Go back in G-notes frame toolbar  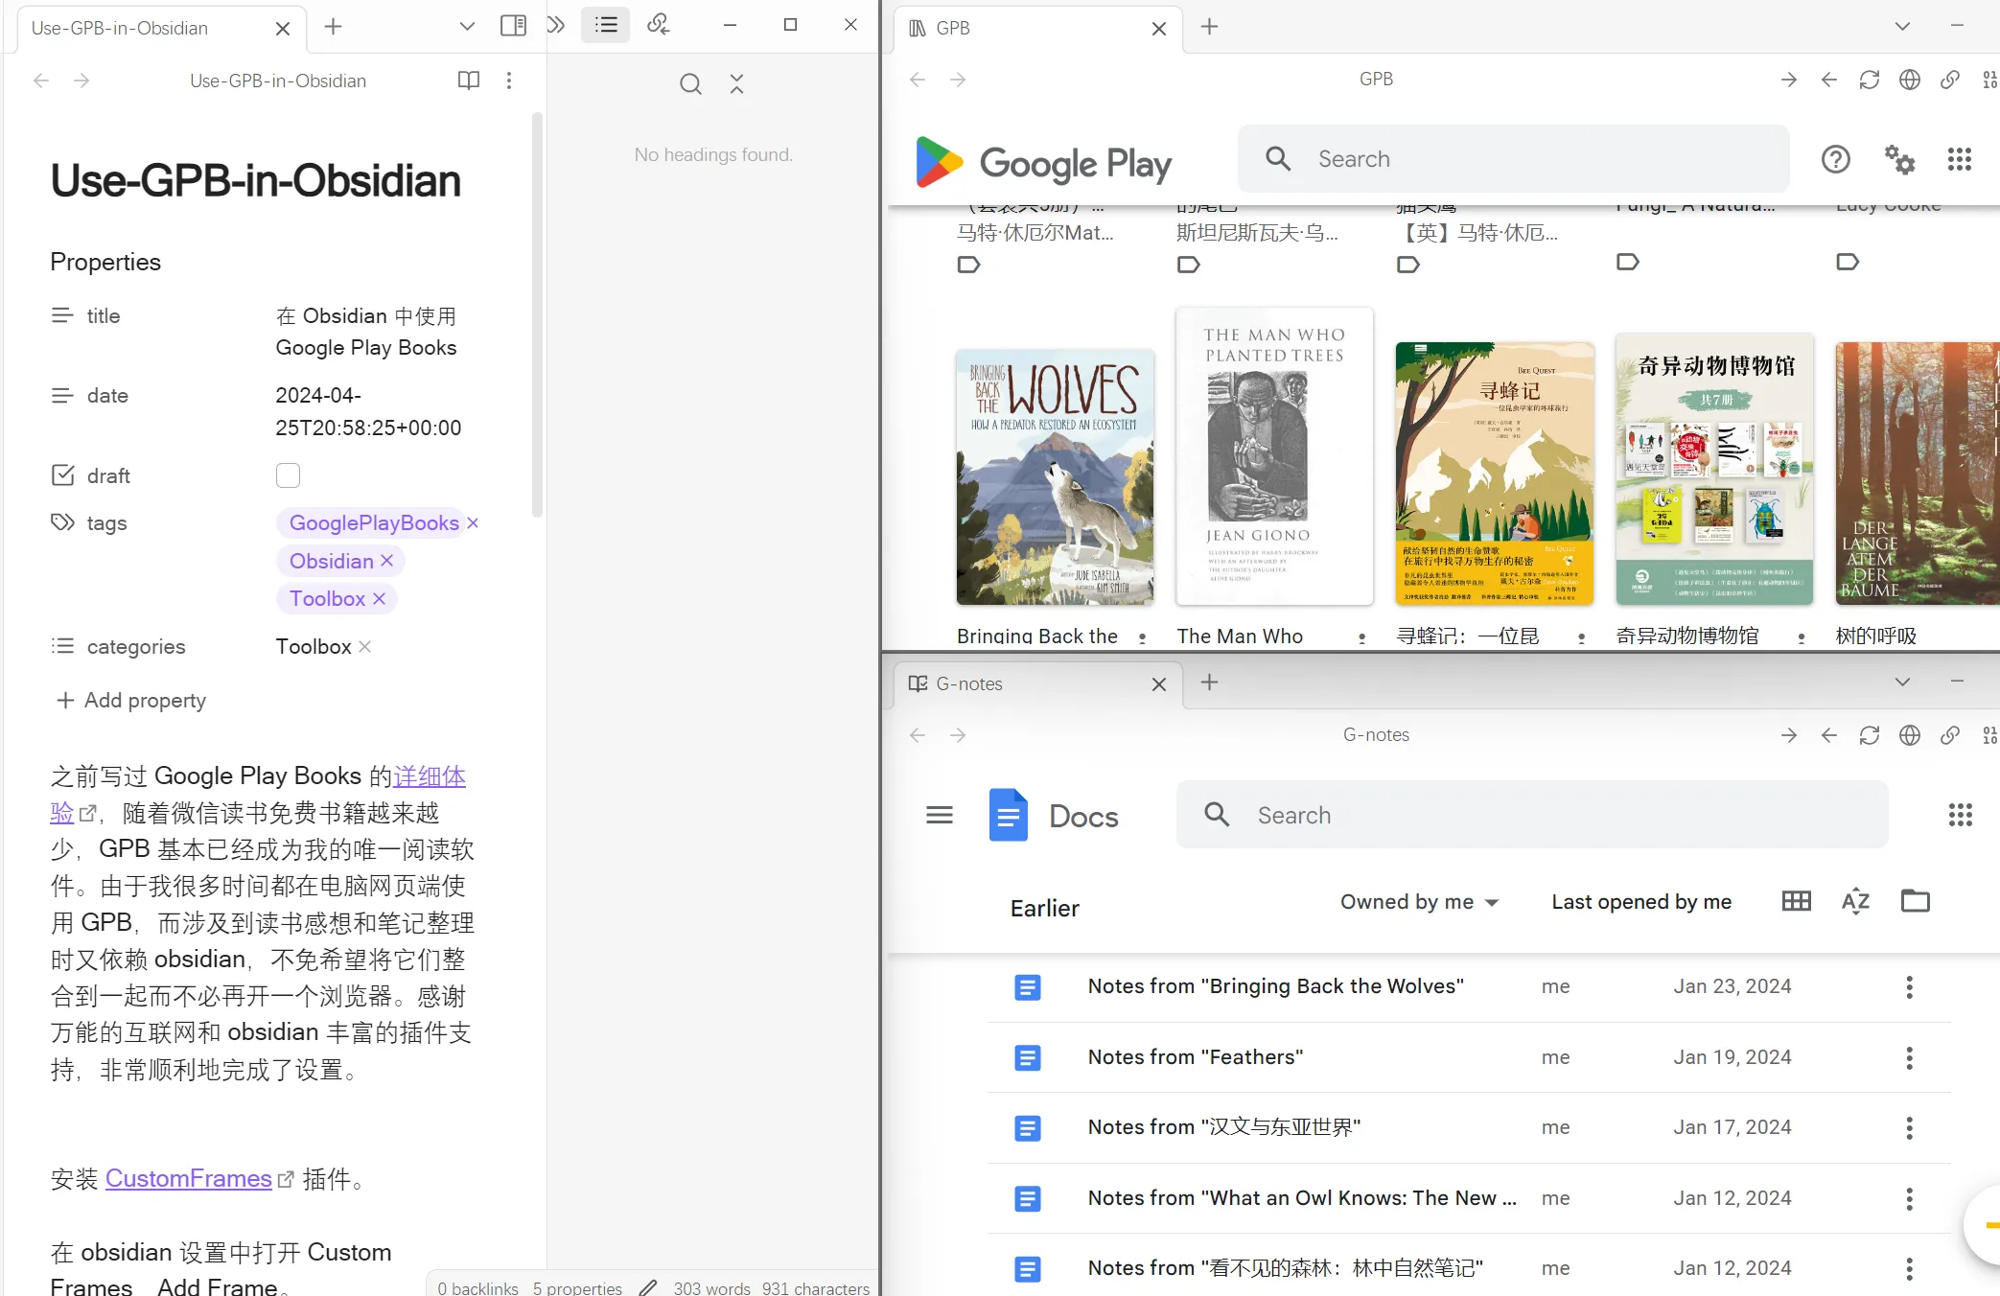1829,735
